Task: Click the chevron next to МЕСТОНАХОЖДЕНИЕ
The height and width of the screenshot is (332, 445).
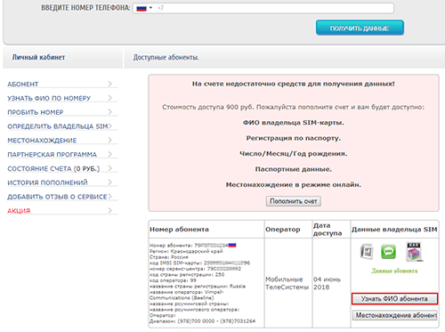Action: pyautogui.click(x=109, y=140)
